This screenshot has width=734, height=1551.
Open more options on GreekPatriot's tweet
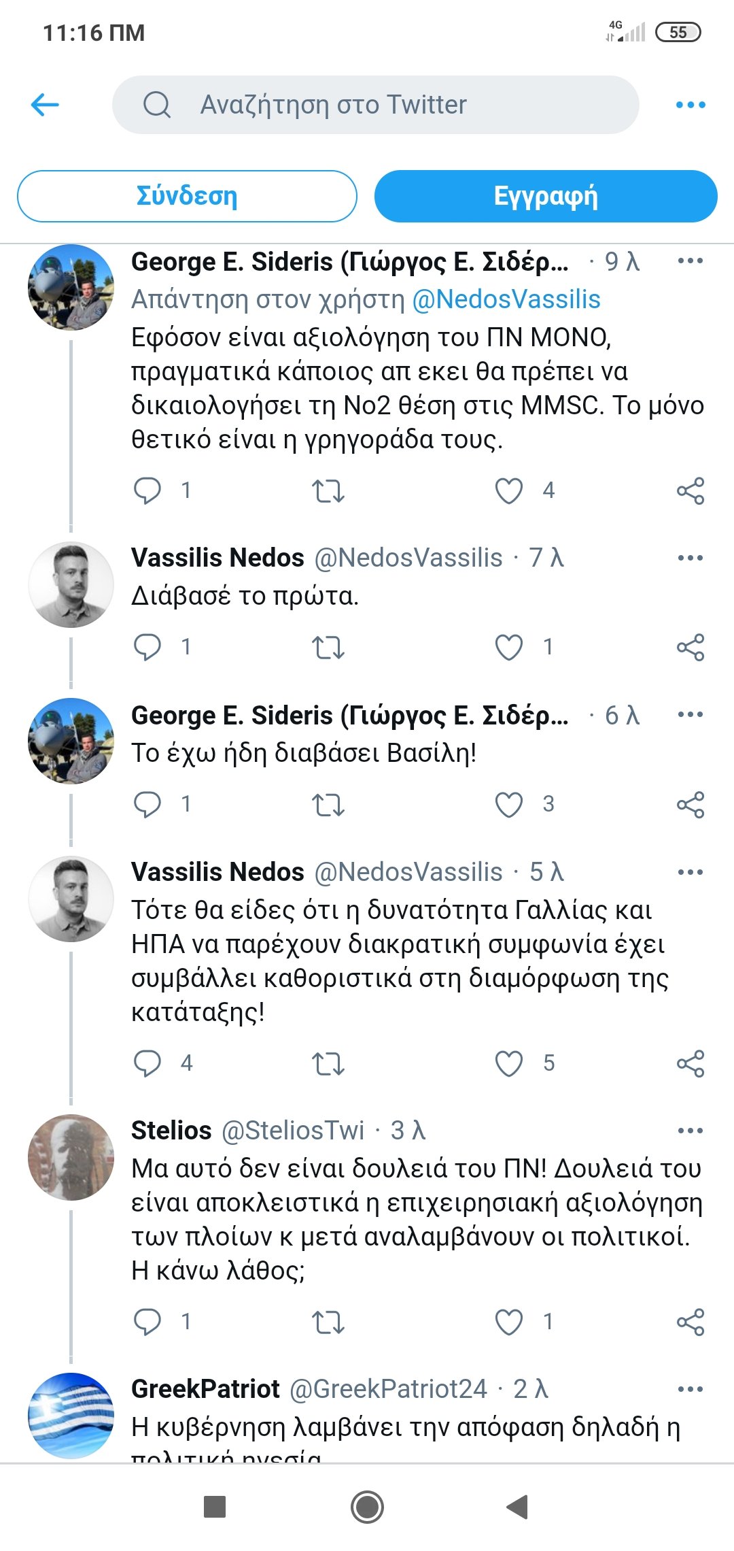[691, 1389]
